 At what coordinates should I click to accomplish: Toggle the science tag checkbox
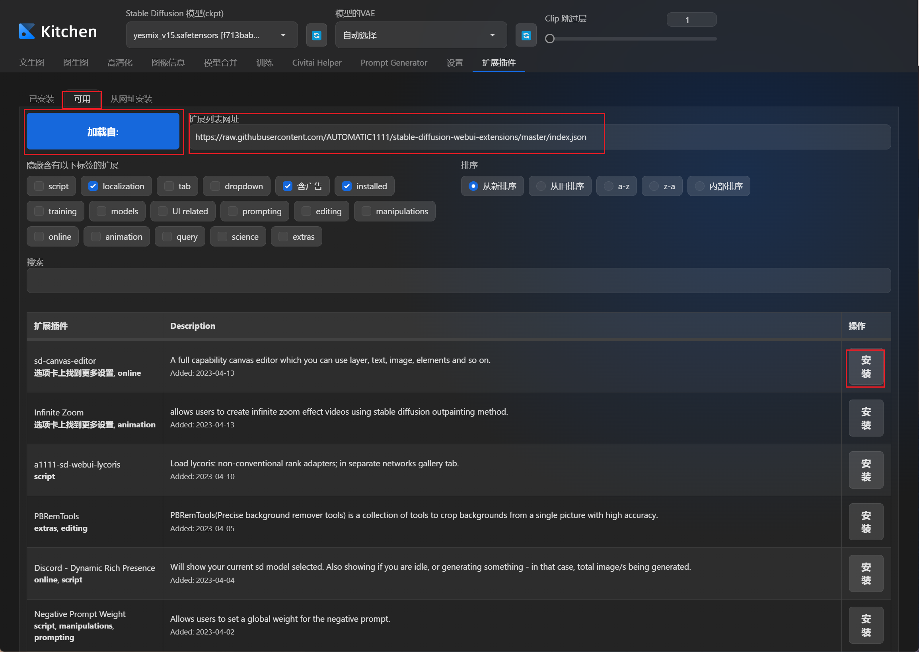222,237
